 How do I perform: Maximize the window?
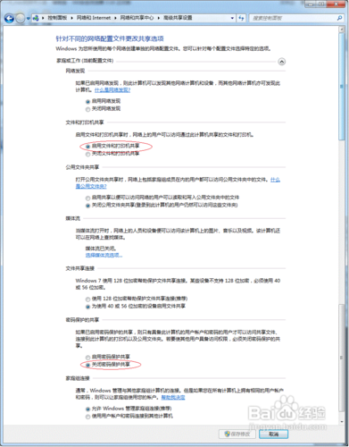[x=321, y=4]
